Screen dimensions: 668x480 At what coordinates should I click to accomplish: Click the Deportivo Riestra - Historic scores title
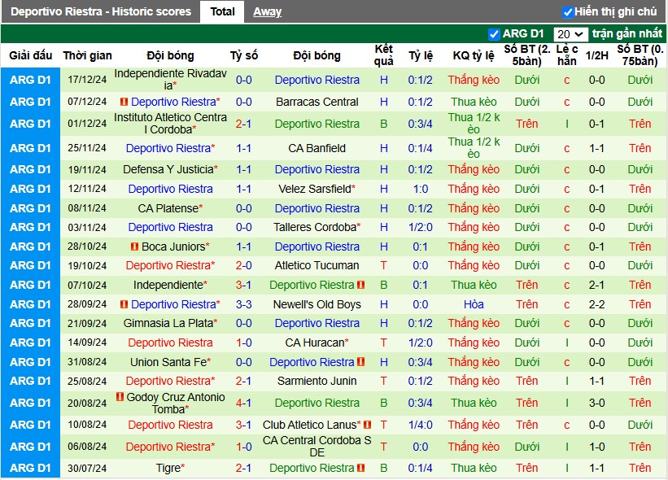(101, 11)
